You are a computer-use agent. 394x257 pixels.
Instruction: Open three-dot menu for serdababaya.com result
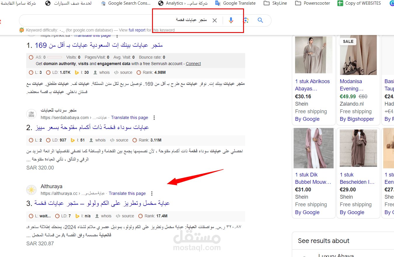154,118
